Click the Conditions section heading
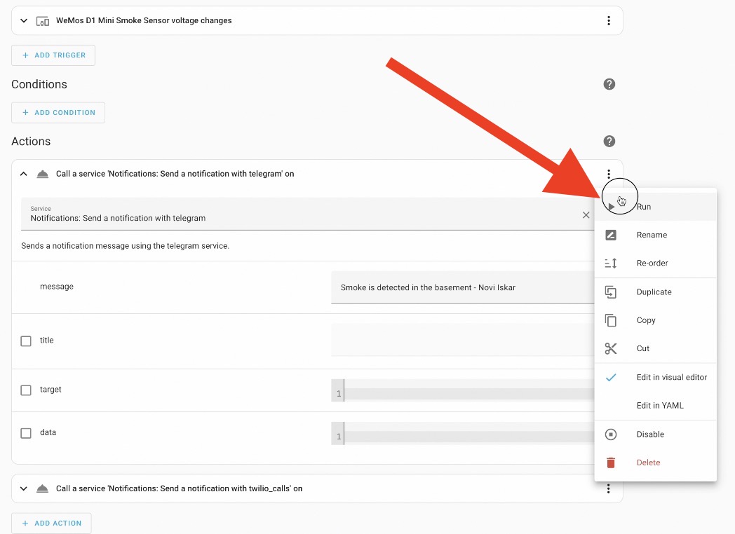735x534 pixels. coord(39,84)
